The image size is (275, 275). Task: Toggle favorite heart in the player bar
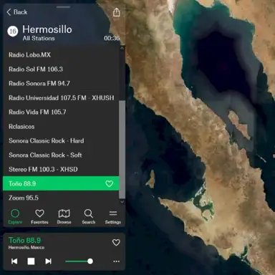[116, 242]
